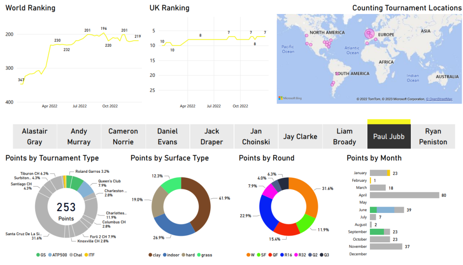Switch to Jack Draper tile
The width and height of the screenshot is (463, 265).
click(212, 137)
